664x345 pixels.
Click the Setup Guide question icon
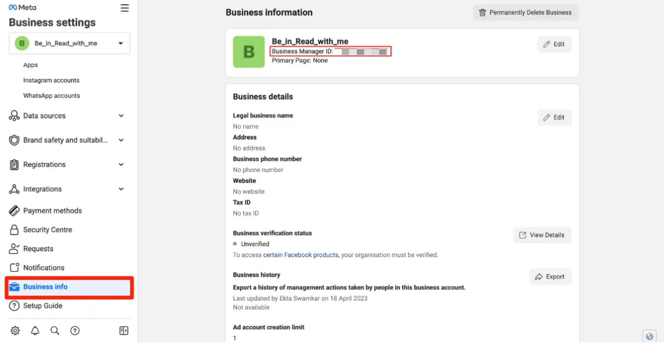pyautogui.click(x=15, y=305)
